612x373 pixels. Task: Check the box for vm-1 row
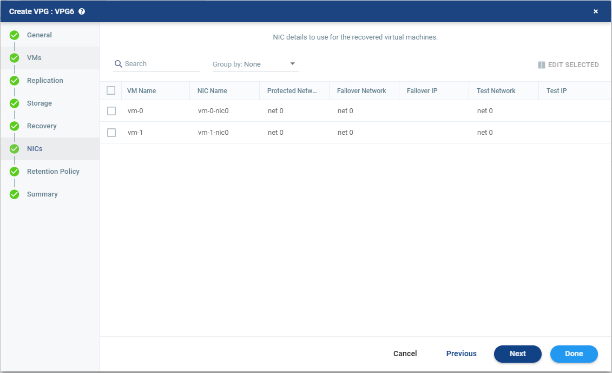(111, 133)
